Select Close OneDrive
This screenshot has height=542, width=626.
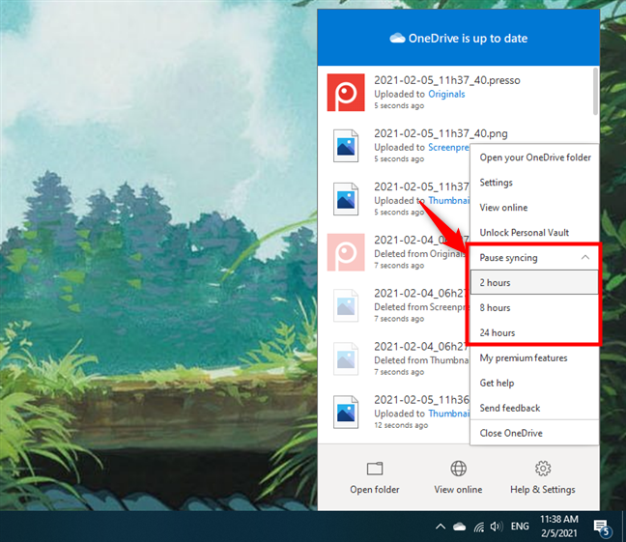click(534, 433)
